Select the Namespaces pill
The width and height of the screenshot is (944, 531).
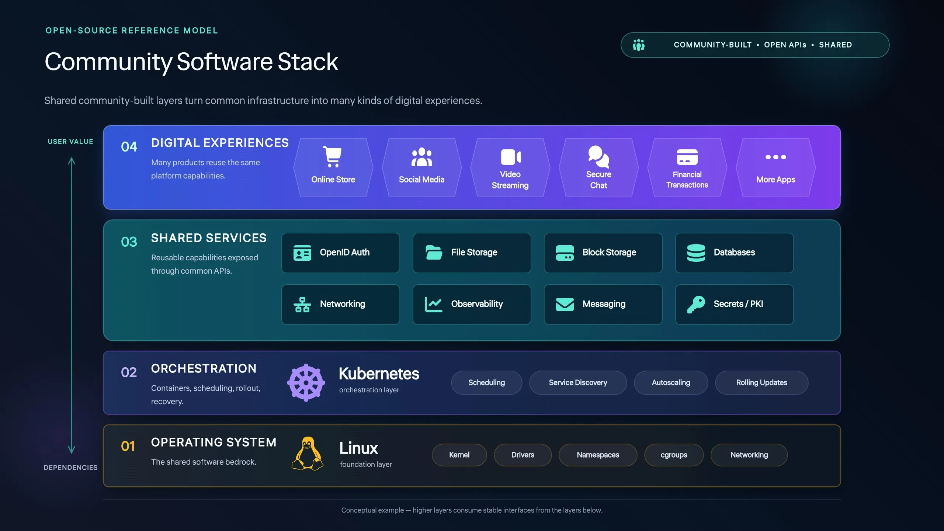[598, 455]
